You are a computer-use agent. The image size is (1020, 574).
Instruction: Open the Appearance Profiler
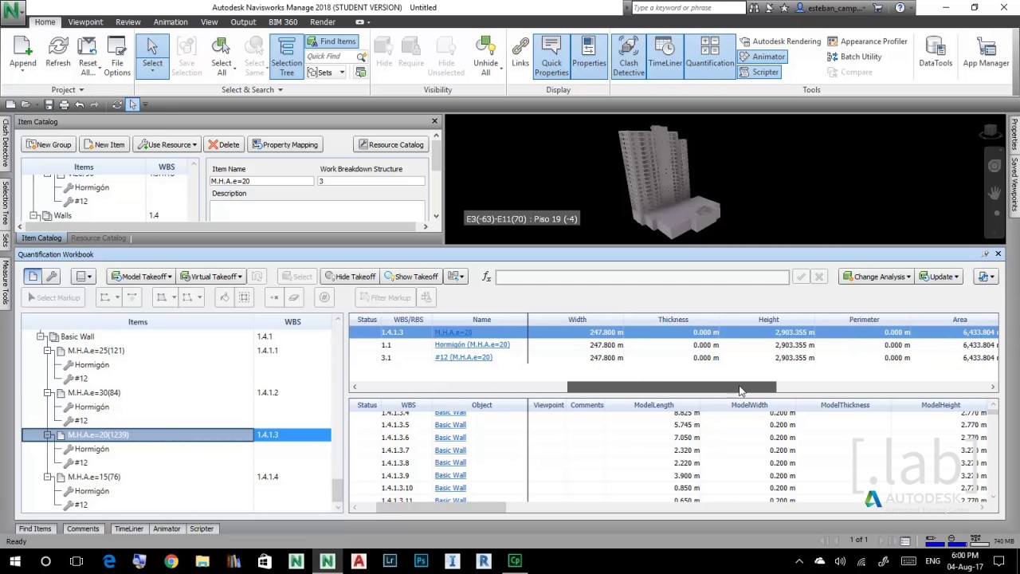click(867, 41)
